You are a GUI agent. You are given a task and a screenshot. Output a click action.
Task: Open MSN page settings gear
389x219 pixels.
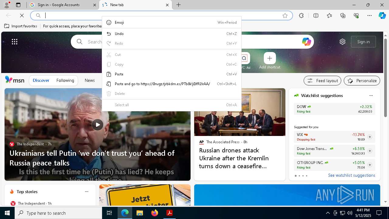coord(343,42)
